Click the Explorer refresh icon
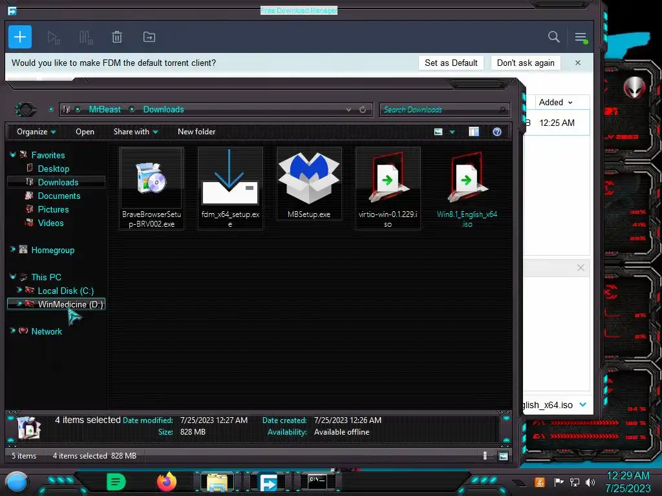 363,109
